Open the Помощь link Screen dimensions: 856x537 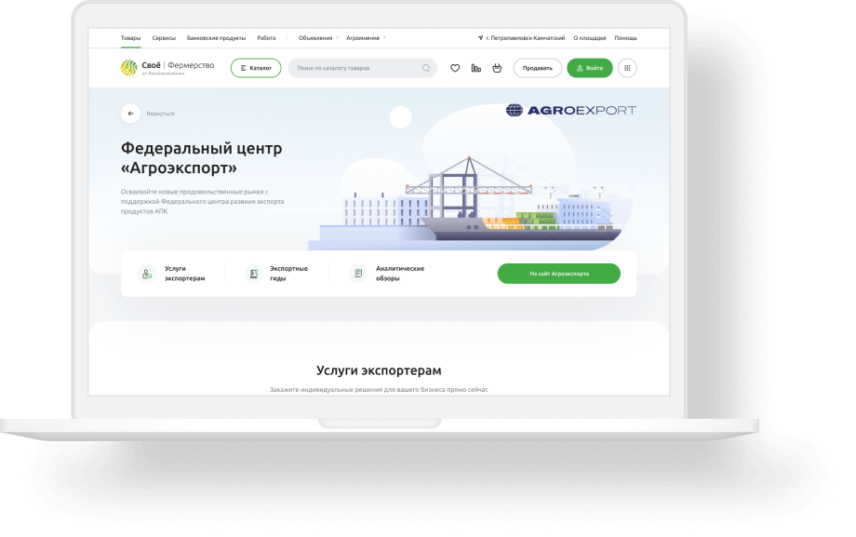(x=625, y=38)
